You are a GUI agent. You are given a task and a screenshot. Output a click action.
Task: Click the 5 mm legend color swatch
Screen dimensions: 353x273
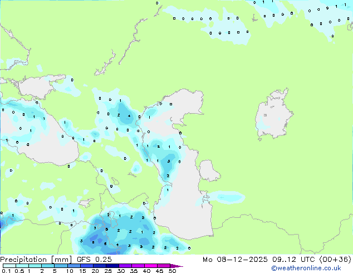pos(61,266)
